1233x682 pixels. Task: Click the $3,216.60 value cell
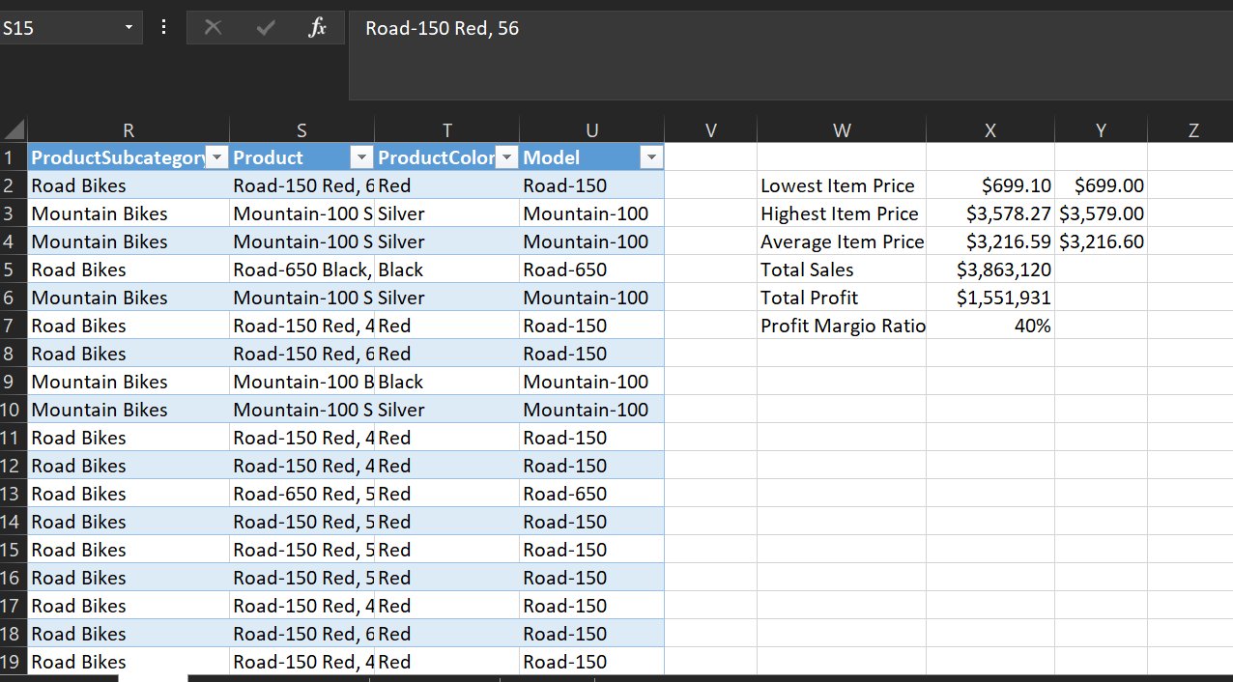1101,242
